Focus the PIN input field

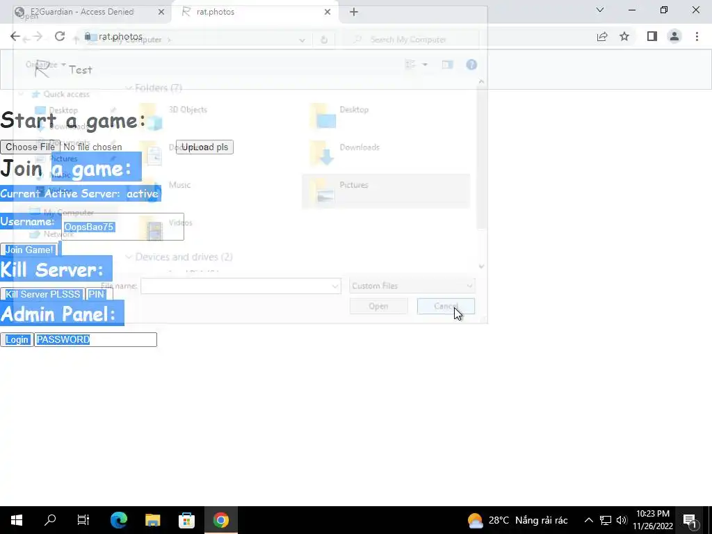[99, 294]
